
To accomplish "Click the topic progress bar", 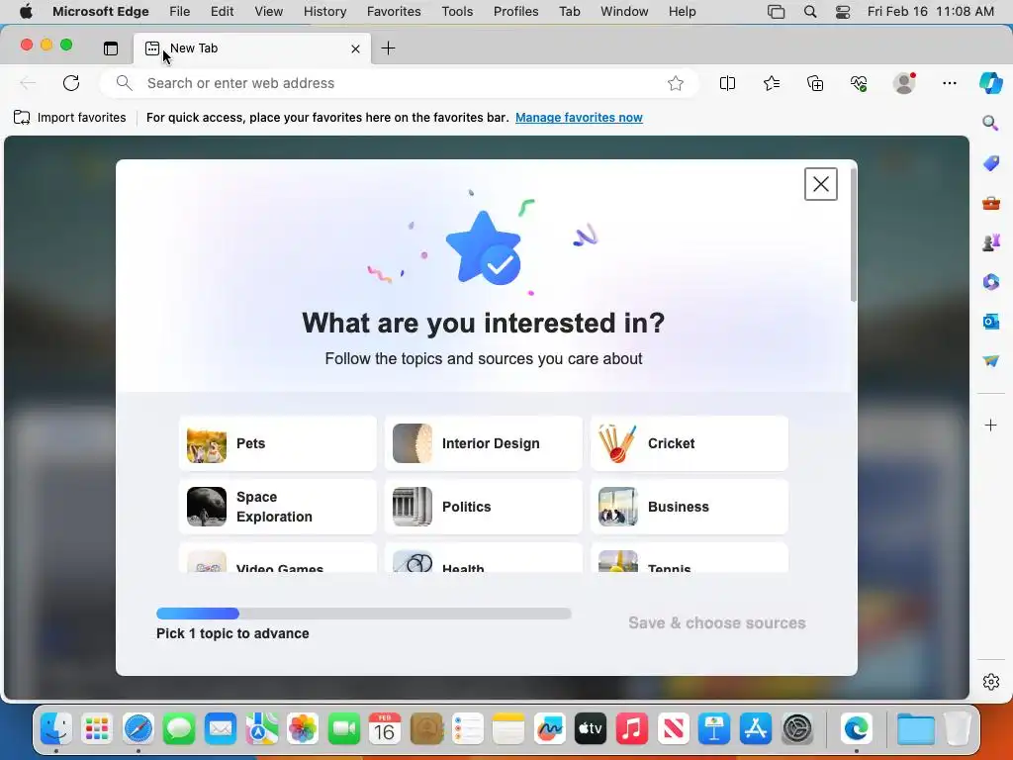I will 364,614.
